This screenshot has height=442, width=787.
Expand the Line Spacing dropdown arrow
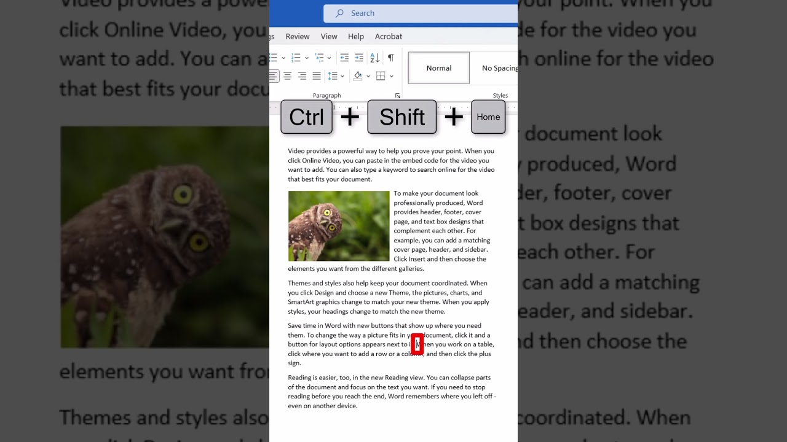click(x=342, y=76)
